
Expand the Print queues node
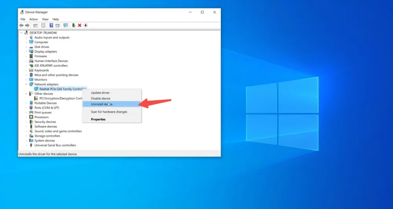26,112
